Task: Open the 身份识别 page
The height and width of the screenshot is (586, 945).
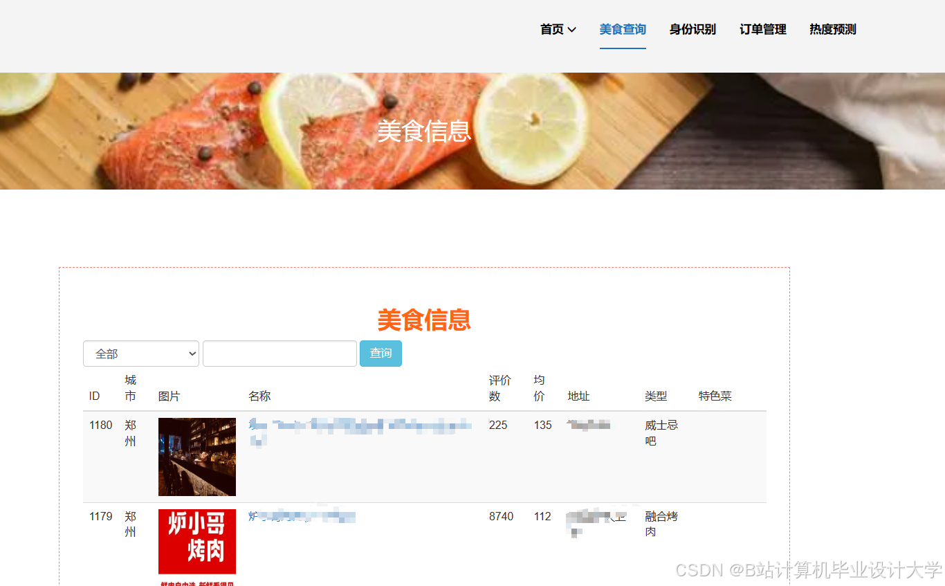Action: pyautogui.click(x=692, y=30)
